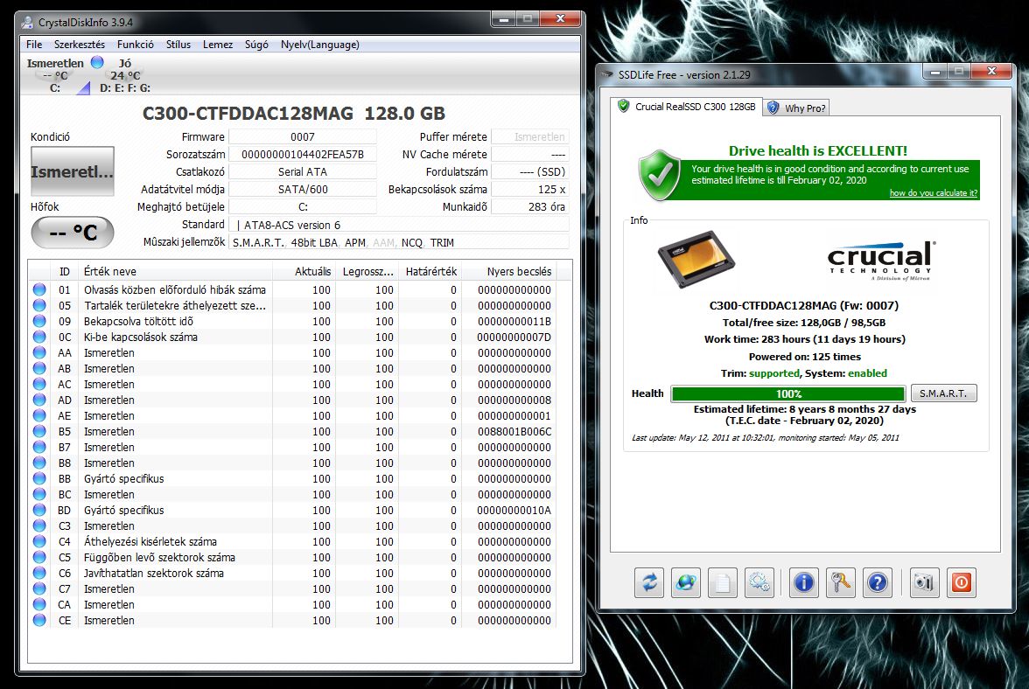This screenshot has width=1029, height=689.
Task: Click the 100% health progress bar
Action: (x=788, y=393)
